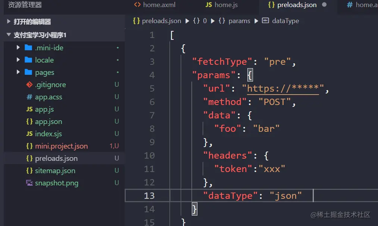Click the hash icon on home.acss tab
Image resolution: width=378 pixels, height=226 pixels.
pyautogui.click(x=350, y=4)
